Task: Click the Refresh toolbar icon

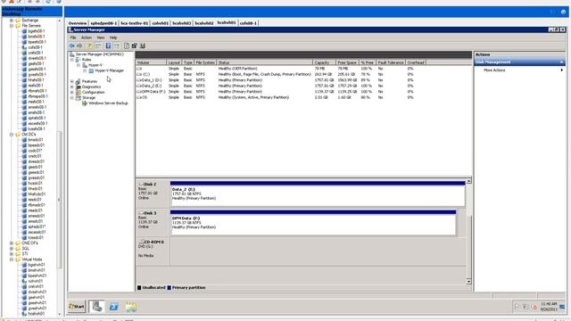Action: (x=127, y=45)
